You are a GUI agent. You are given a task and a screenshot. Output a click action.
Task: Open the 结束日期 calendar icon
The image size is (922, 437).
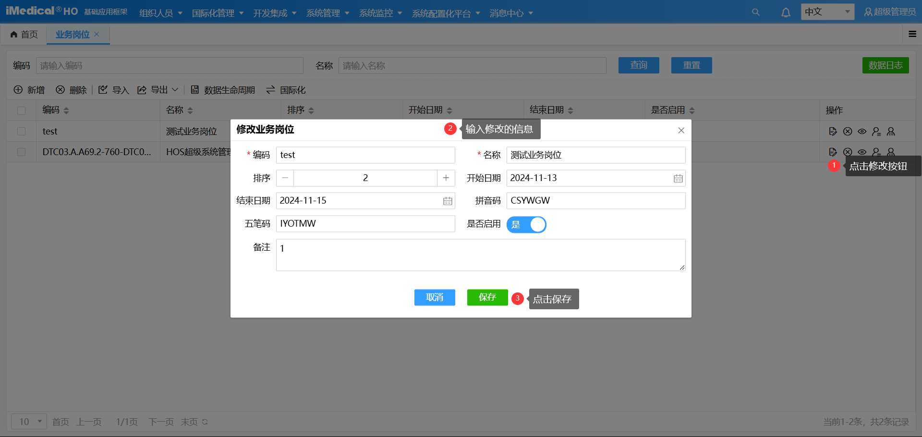(448, 201)
